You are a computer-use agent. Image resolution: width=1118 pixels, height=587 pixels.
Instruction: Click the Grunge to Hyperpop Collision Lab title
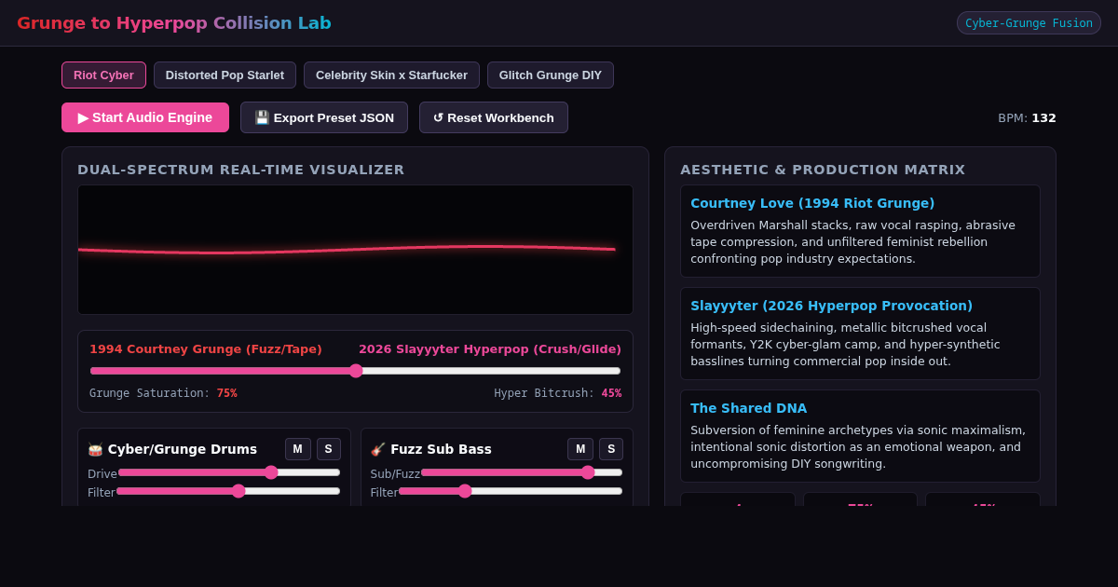click(174, 23)
